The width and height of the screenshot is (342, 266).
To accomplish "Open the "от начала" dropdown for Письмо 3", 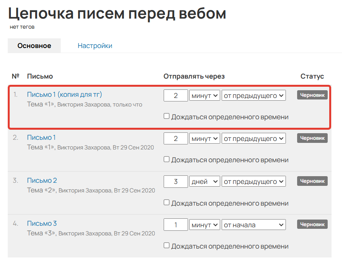I will point(253,224).
